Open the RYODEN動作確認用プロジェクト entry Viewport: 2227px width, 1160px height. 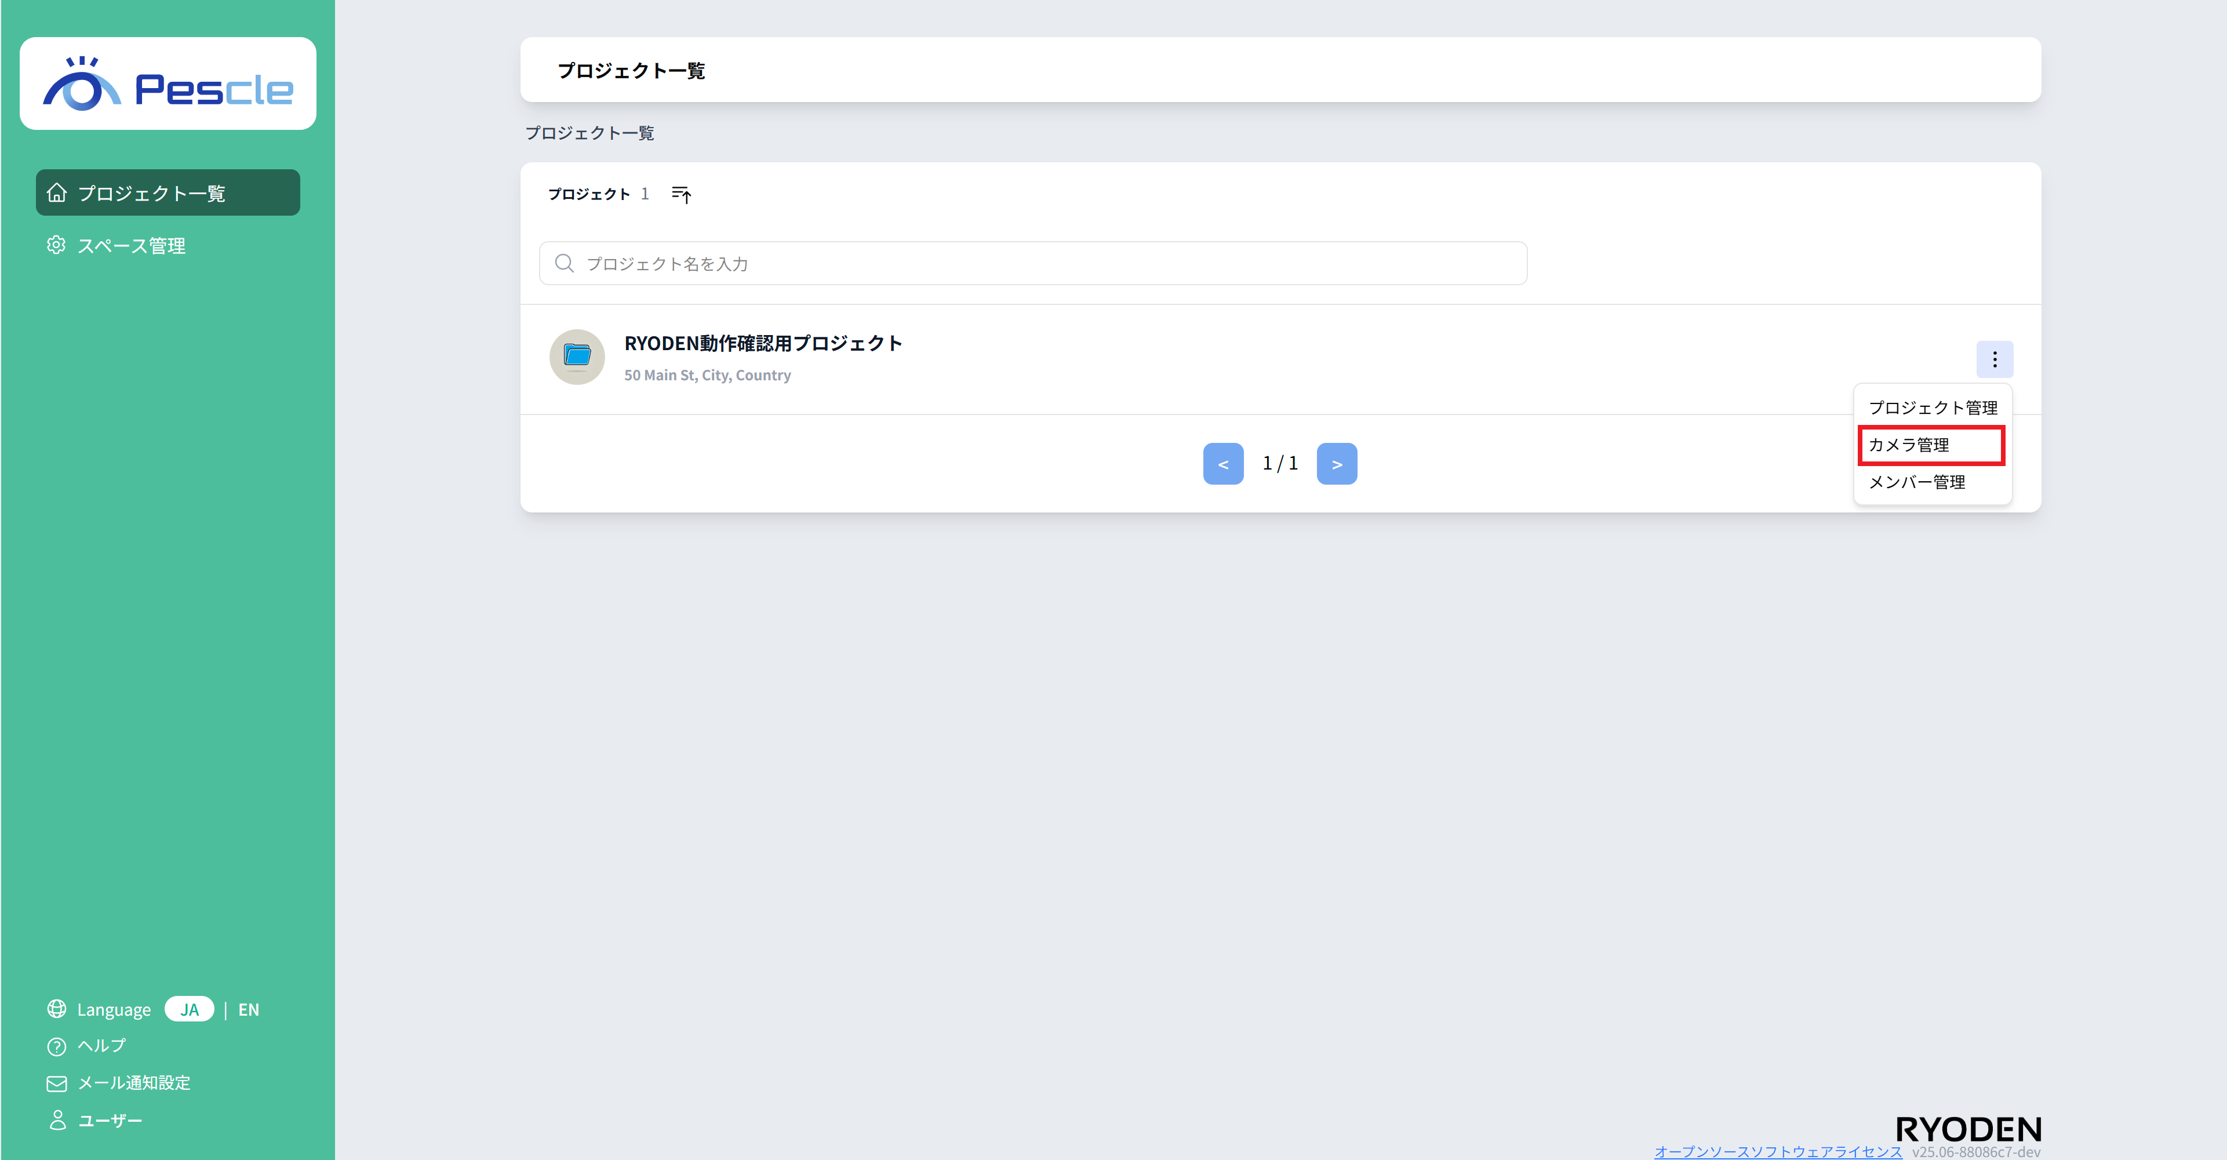763,342
